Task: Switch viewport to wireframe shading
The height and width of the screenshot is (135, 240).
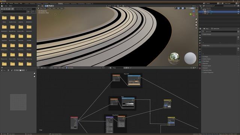Action: pyautogui.click(x=189, y=8)
